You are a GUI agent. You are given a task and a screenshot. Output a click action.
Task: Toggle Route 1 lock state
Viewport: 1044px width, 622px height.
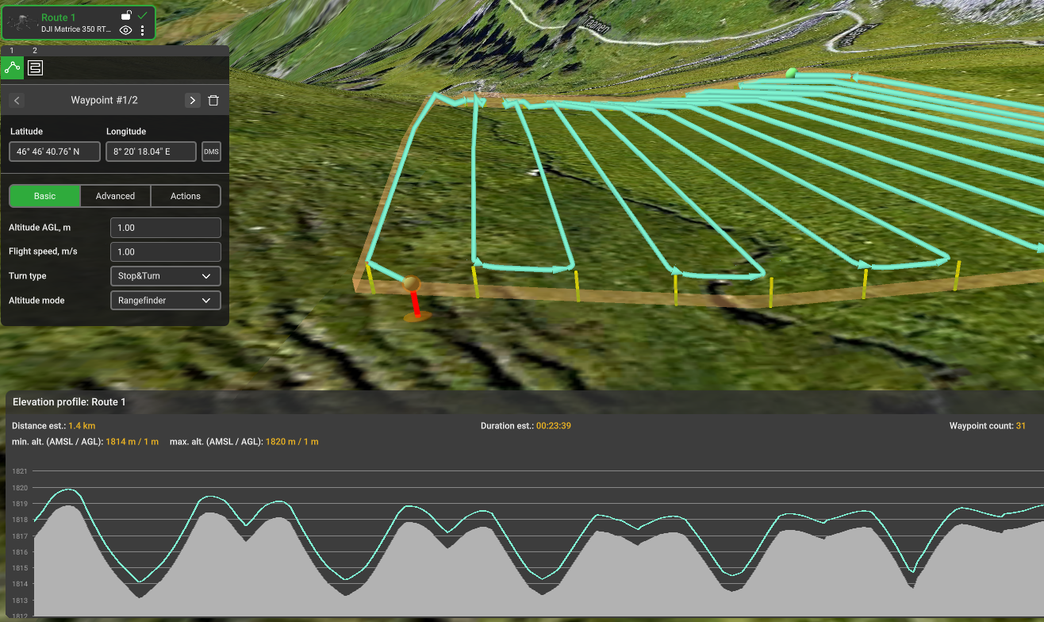(126, 15)
